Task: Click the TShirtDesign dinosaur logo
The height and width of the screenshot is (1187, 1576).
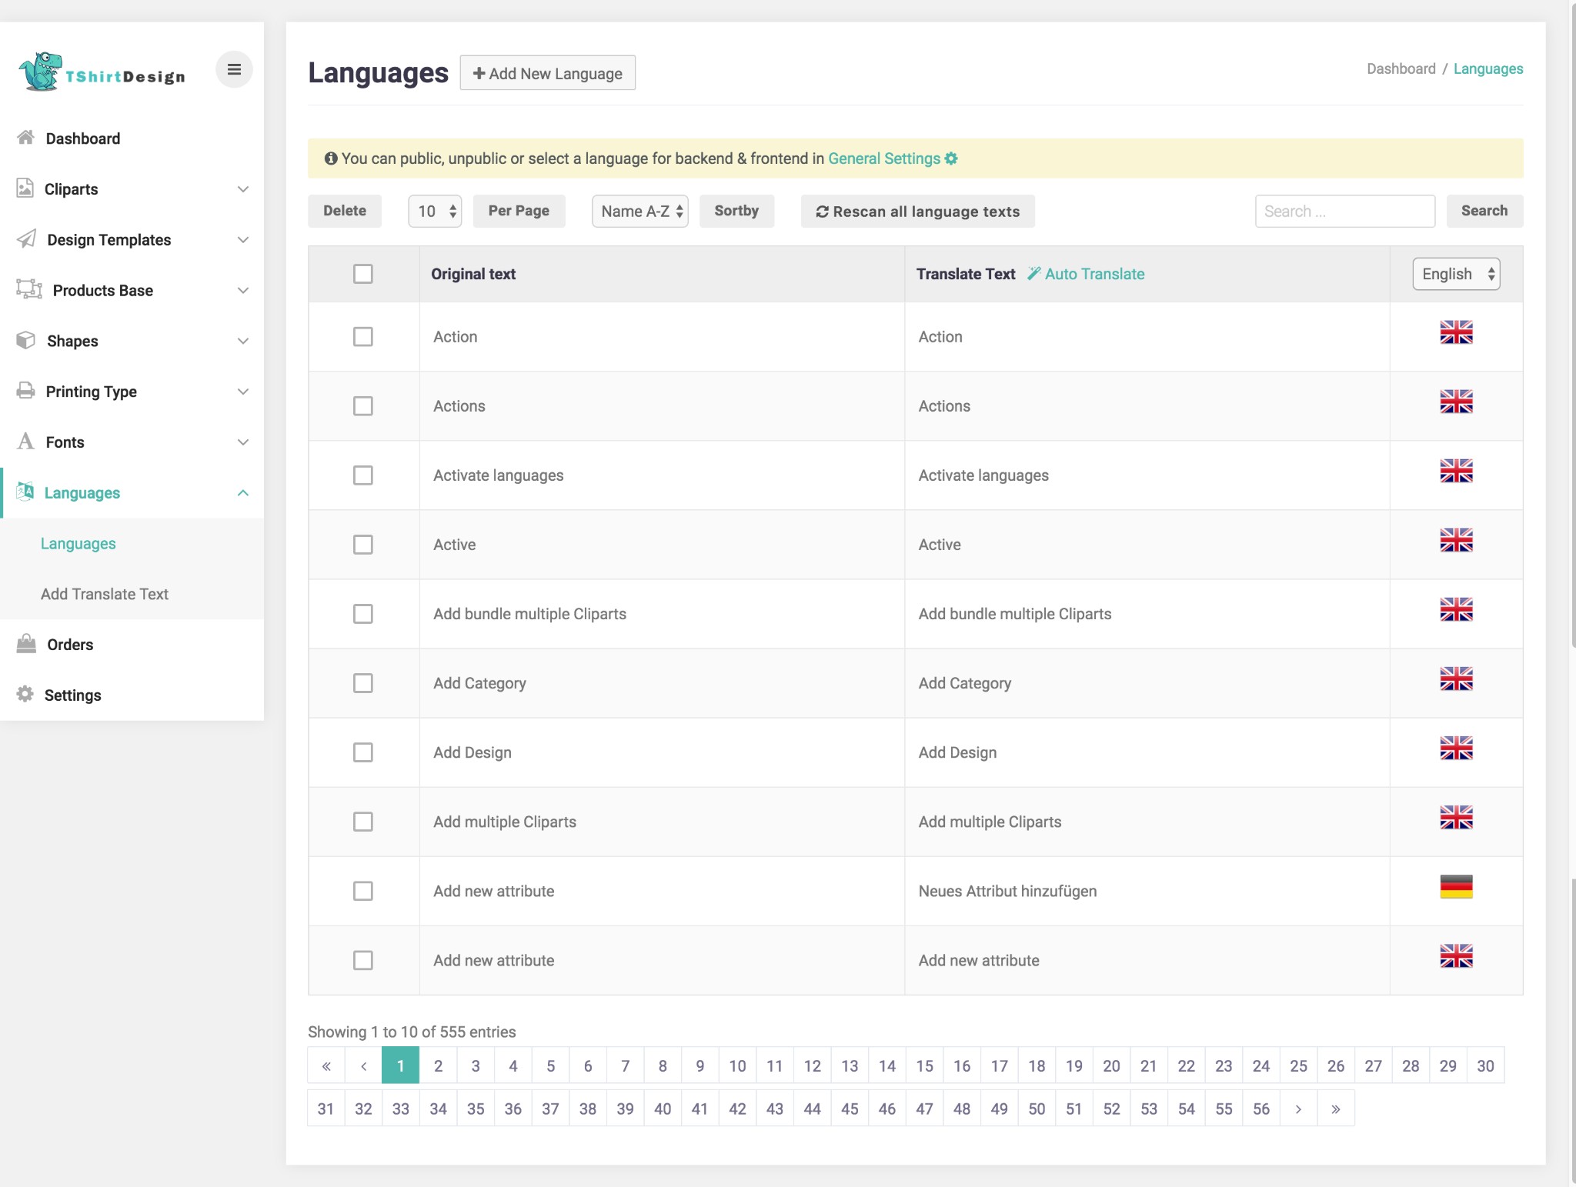Action: click(40, 72)
